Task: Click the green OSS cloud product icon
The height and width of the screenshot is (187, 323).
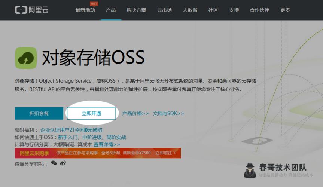Action: 26,58
